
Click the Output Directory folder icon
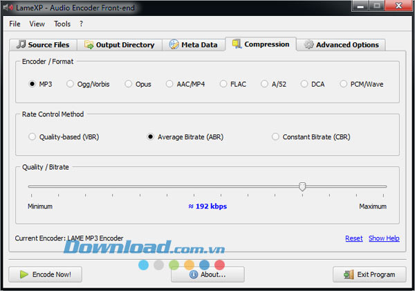pyautogui.click(x=89, y=45)
